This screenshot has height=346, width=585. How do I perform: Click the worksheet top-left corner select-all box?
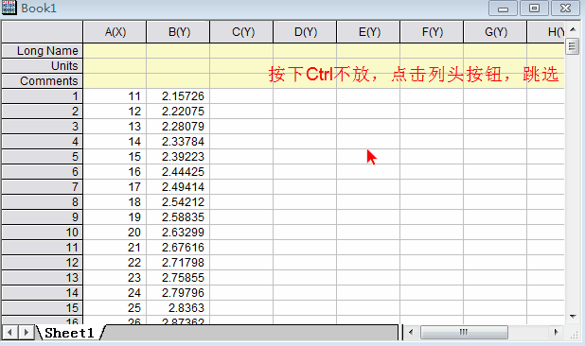click(43, 32)
